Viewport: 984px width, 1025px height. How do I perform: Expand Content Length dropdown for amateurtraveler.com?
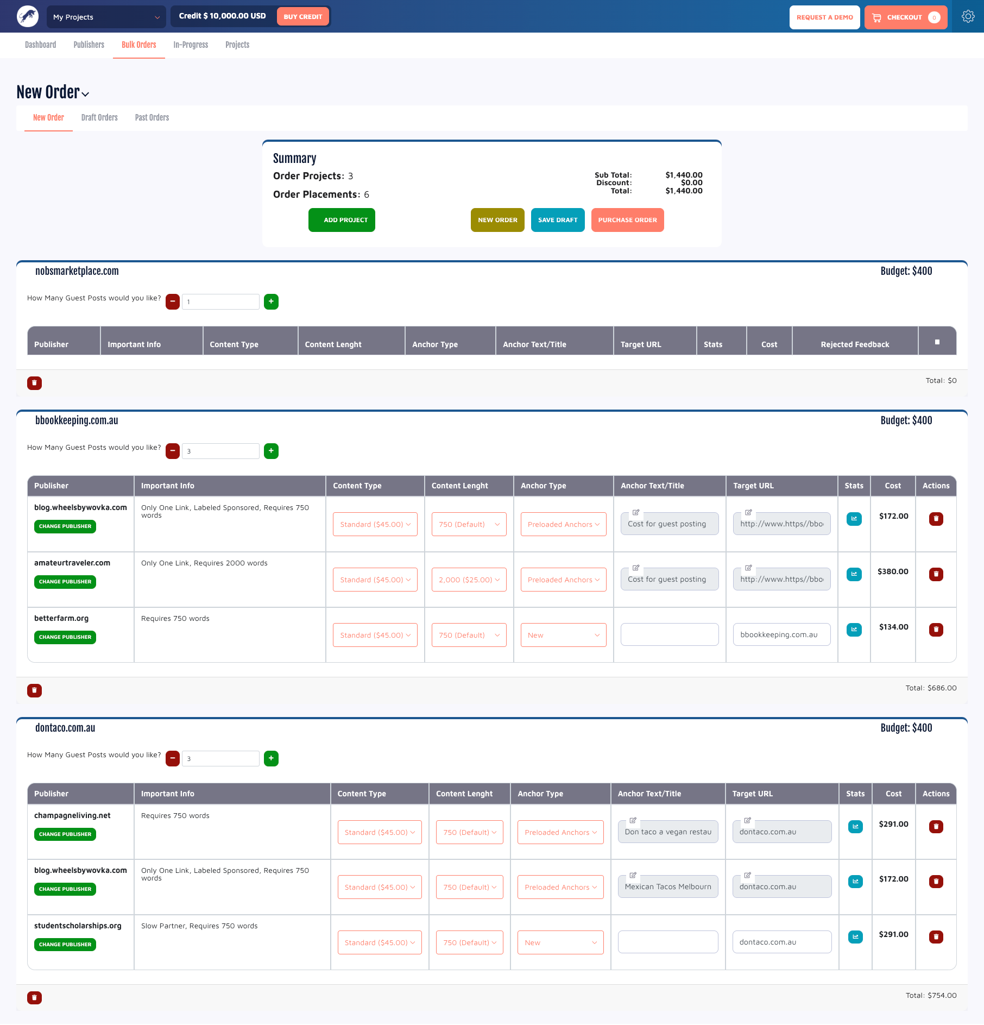tap(469, 580)
